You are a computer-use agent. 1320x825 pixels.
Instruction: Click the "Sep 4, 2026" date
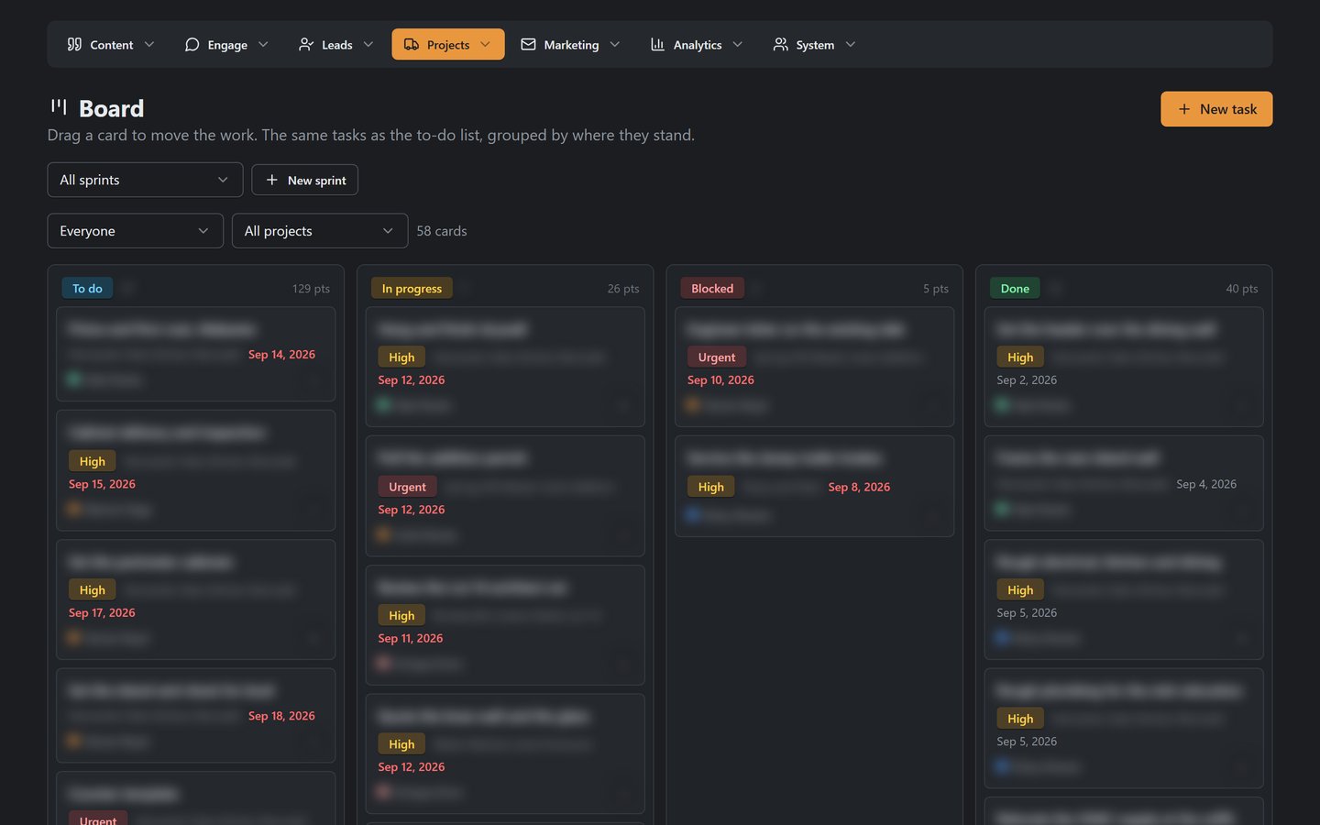[1206, 484]
